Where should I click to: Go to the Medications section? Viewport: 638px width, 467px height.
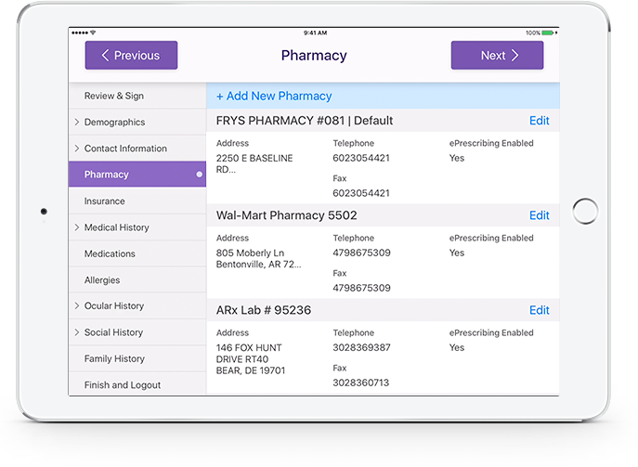pyautogui.click(x=137, y=253)
